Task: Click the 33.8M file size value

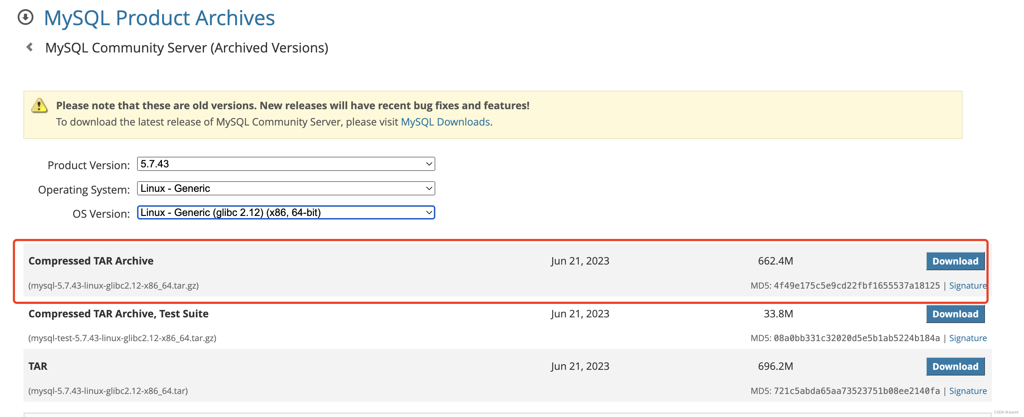Action: tap(778, 313)
